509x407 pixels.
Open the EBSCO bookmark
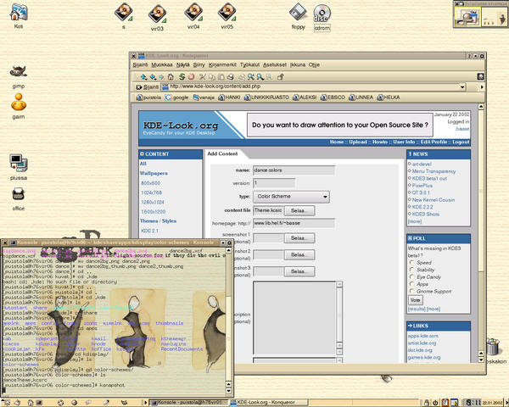click(x=333, y=98)
